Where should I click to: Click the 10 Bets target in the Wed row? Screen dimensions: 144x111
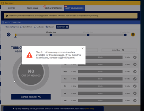point(127,72)
